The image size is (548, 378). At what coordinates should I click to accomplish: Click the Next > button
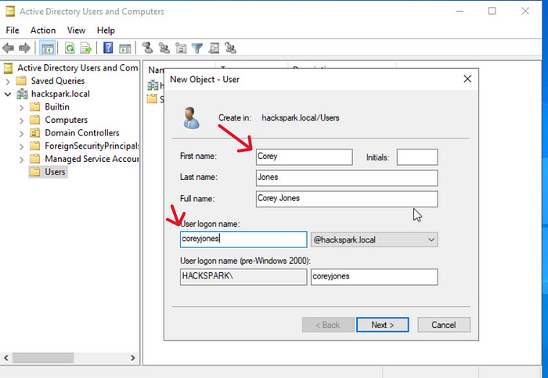382,325
